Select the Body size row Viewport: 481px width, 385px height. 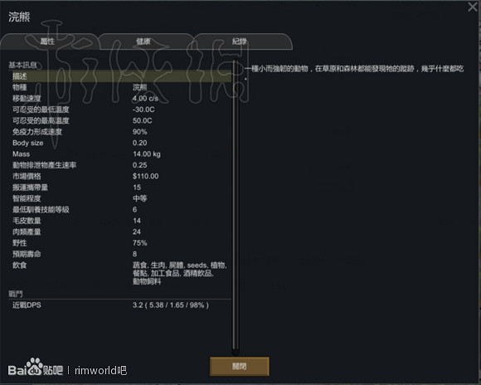pos(120,143)
